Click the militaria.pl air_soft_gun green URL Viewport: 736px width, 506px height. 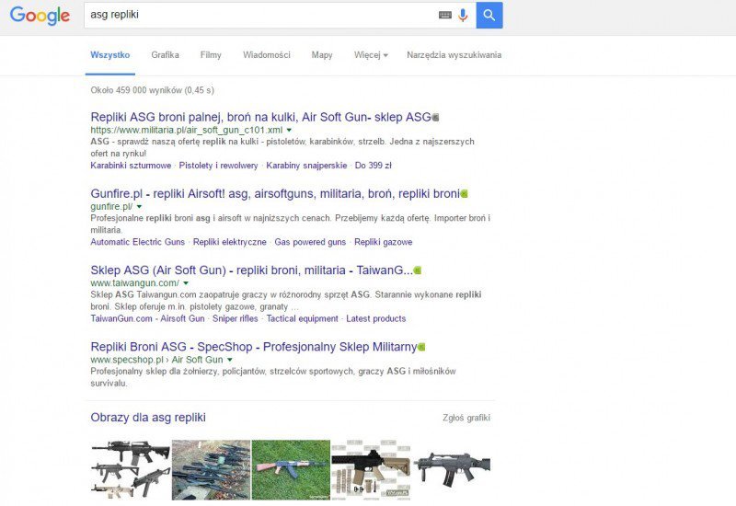(187, 130)
